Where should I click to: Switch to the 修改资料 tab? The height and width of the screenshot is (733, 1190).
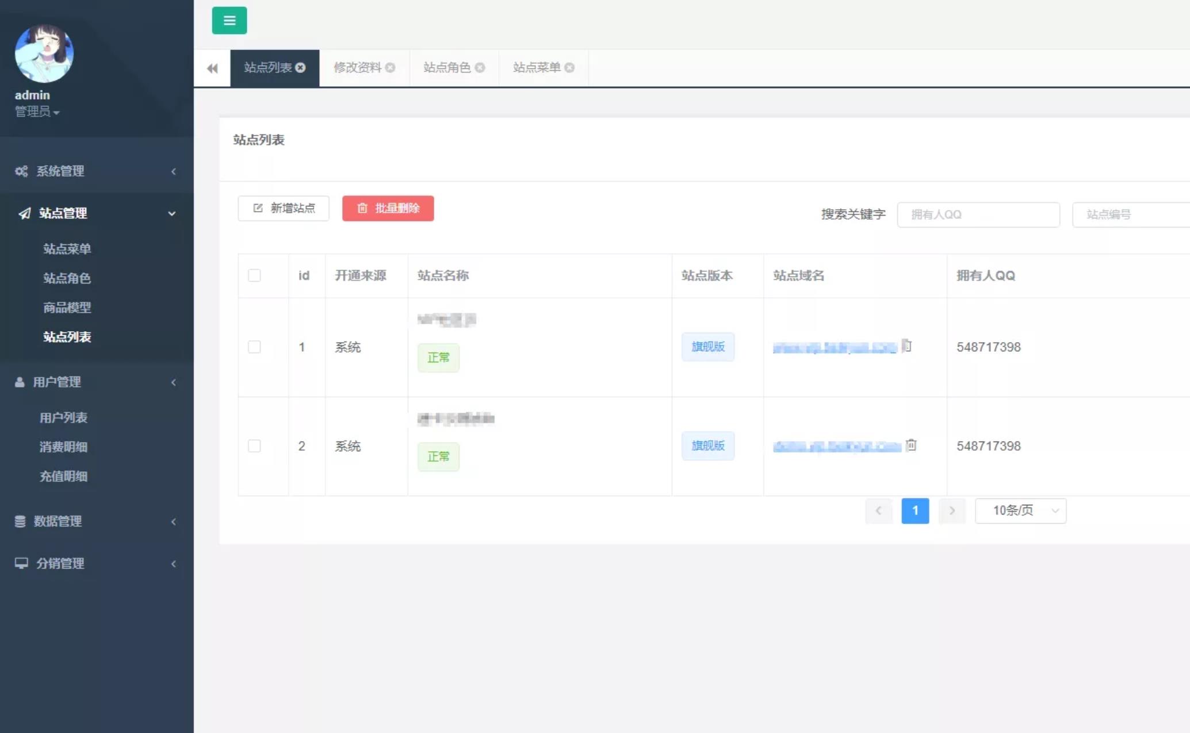click(357, 67)
